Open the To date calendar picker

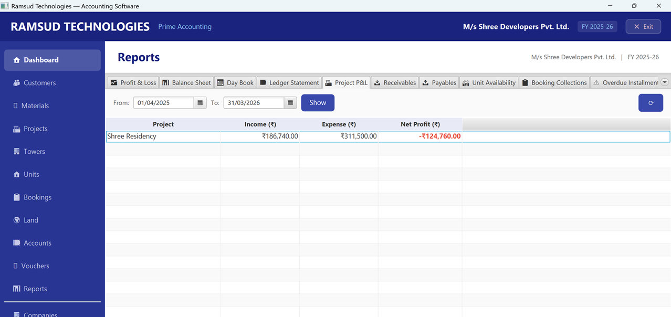[290, 103]
